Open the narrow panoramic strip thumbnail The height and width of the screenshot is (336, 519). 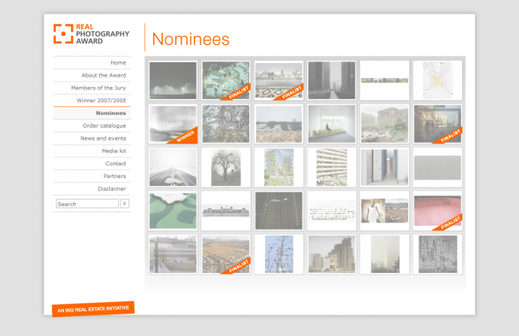[385, 81]
